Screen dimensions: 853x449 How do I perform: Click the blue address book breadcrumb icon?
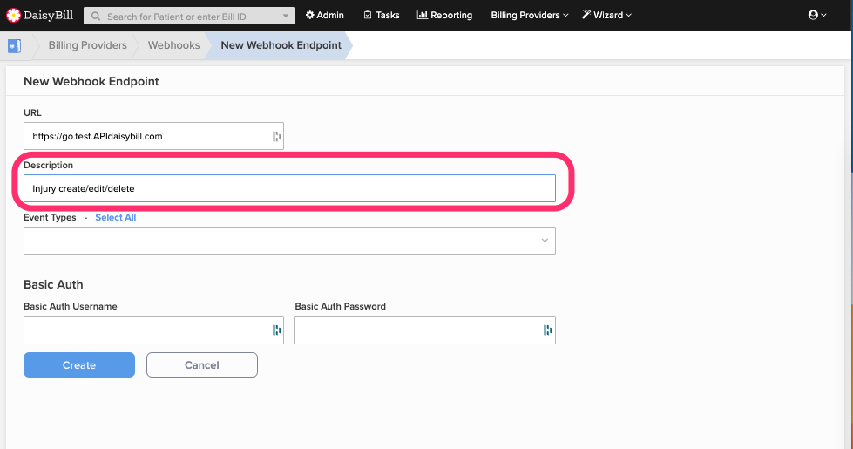click(x=14, y=45)
